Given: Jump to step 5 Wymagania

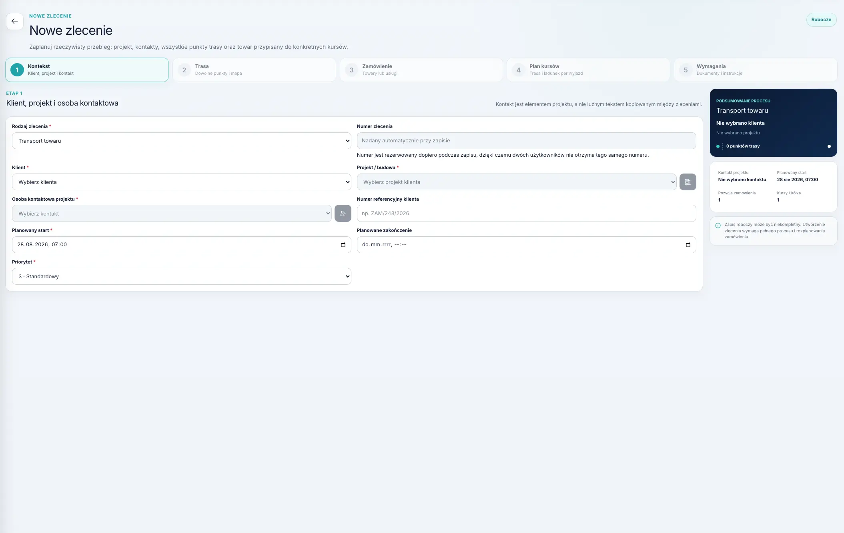Looking at the screenshot, I should (x=756, y=70).
